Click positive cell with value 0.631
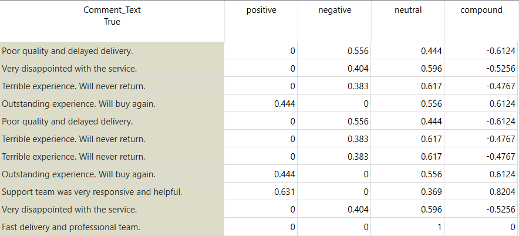The height and width of the screenshot is (236, 519). (284, 192)
